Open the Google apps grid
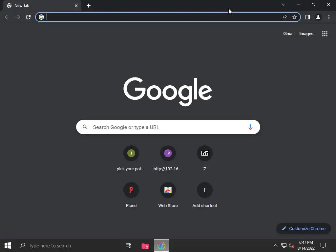Image resolution: width=336 pixels, height=252 pixels. (325, 34)
